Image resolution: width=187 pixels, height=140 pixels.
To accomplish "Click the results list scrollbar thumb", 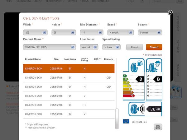I will coord(117,119).
